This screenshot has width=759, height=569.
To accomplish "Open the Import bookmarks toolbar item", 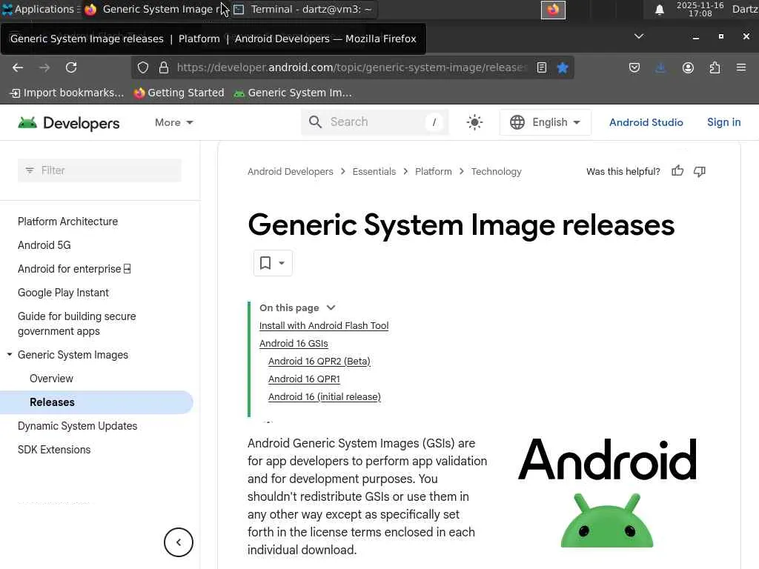I will [67, 93].
